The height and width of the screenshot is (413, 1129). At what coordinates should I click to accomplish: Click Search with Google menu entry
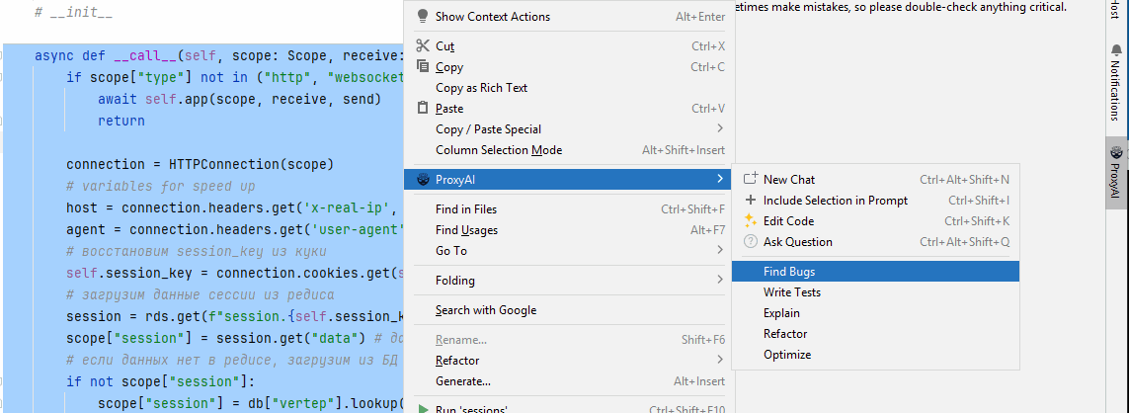[x=486, y=310]
